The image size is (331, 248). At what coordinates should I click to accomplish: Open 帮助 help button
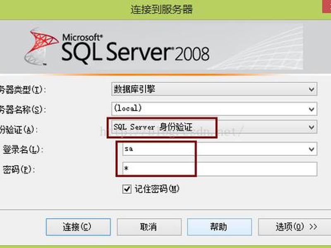(219, 227)
